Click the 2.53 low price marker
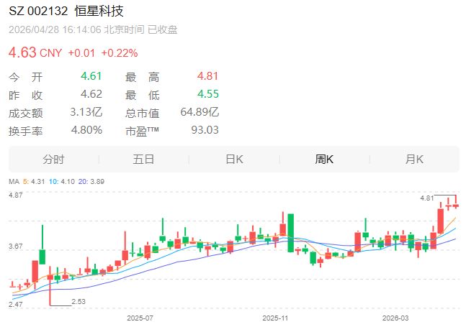The width and height of the screenshot is (466, 327). [x=79, y=302]
